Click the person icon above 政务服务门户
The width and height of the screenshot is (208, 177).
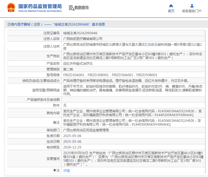coord(192,6)
